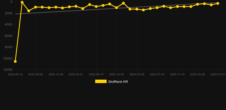Screen dimensions: 226x110
Task: Select the data point above 2024-11-14
Action: (x=177, y=7)
